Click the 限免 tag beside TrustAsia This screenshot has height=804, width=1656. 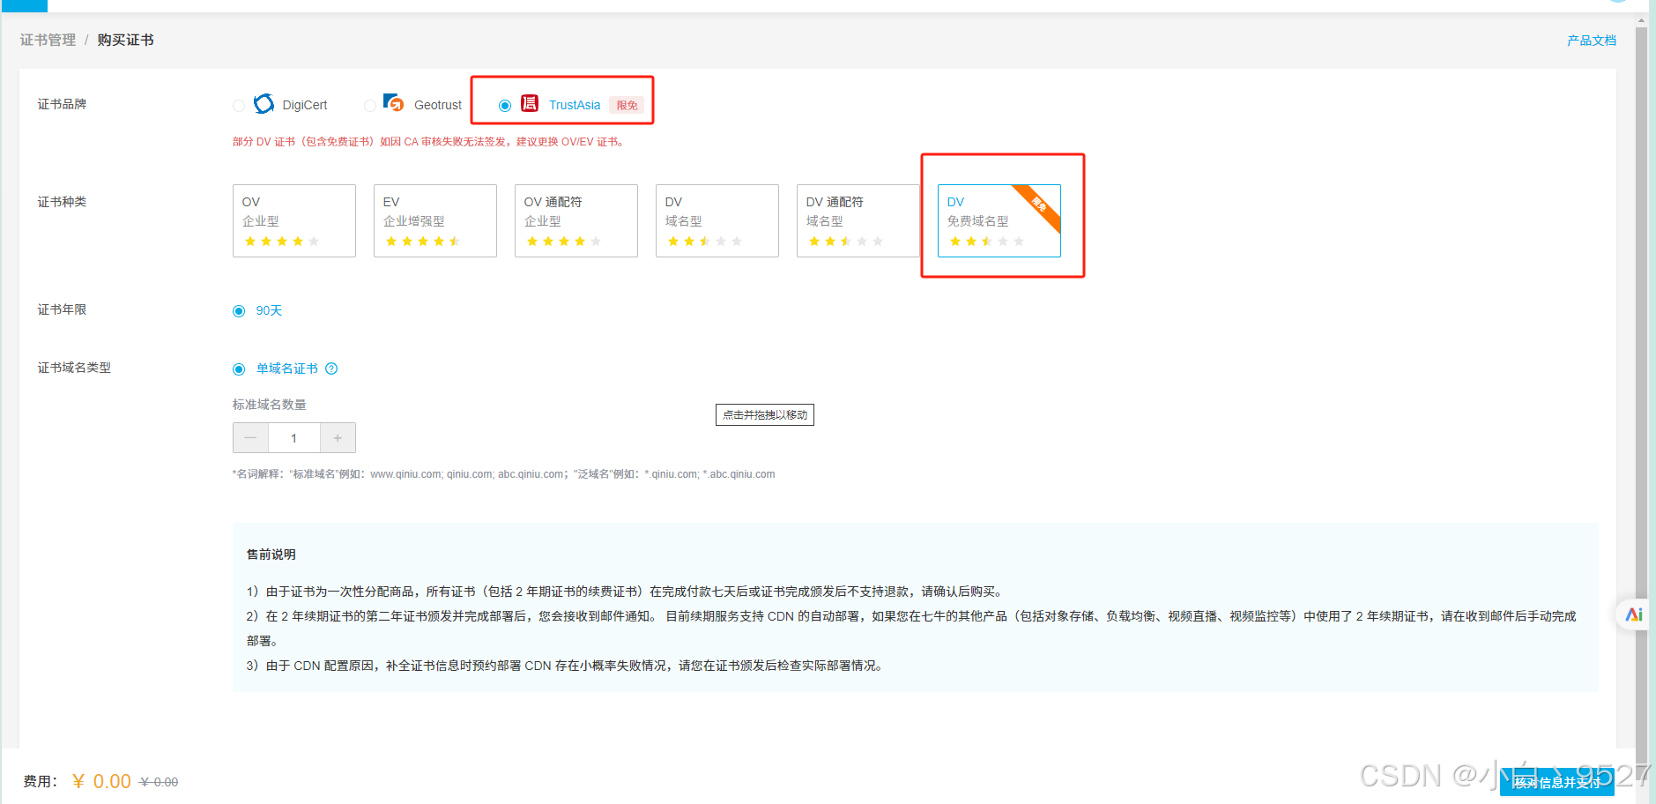[x=627, y=105]
